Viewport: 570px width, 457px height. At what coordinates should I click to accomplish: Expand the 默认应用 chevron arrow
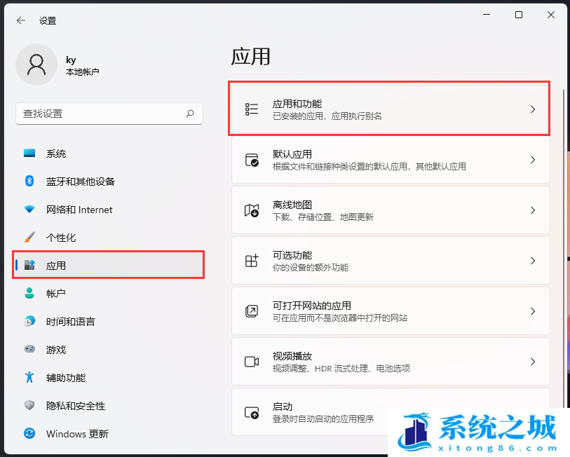click(533, 160)
